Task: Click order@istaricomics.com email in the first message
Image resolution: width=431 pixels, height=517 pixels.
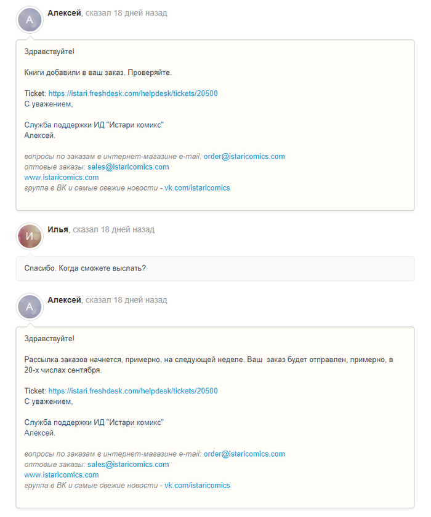Action: (x=244, y=157)
